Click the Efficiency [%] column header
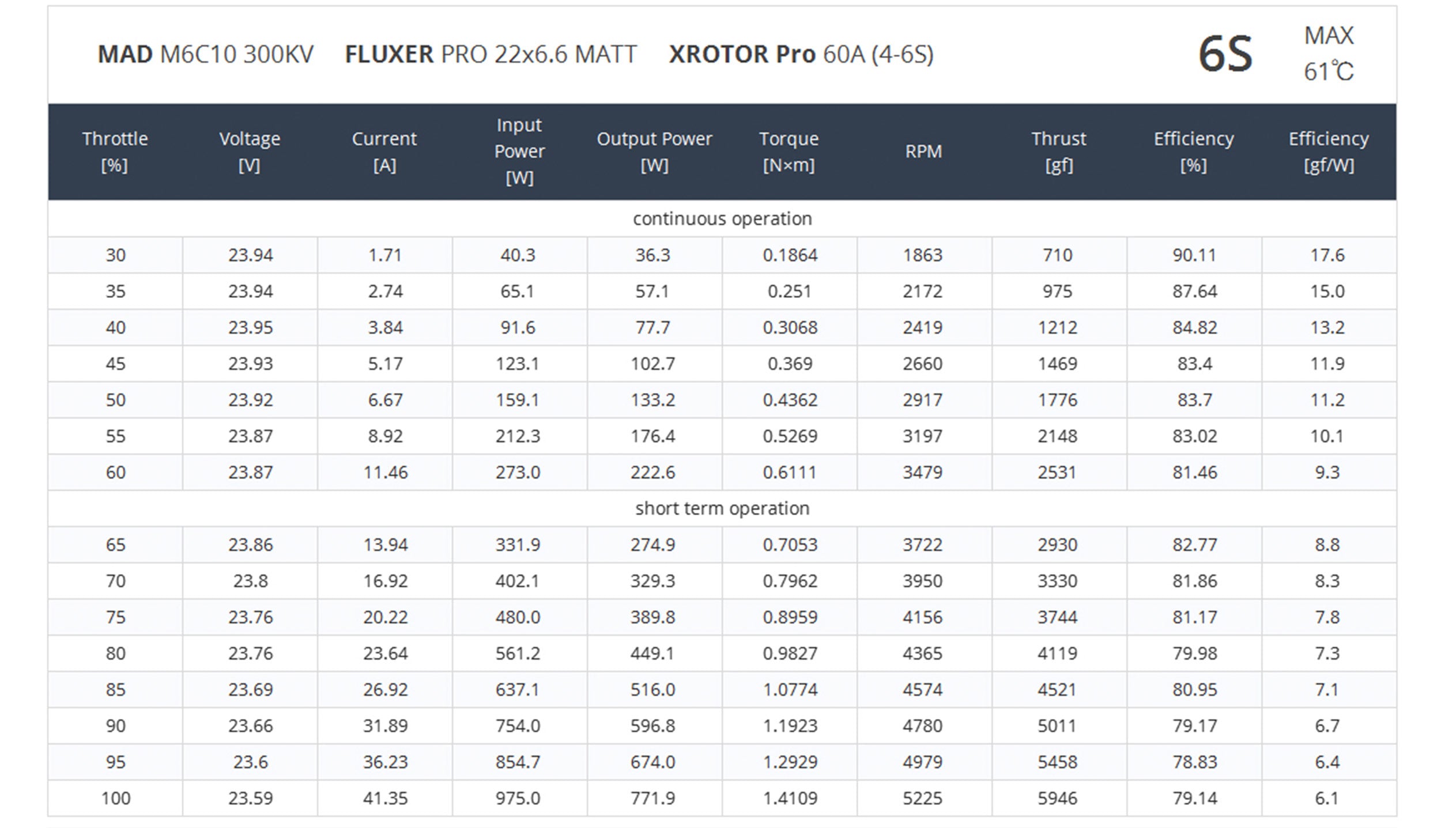Screen dimensions: 1441x828 (x=1194, y=152)
